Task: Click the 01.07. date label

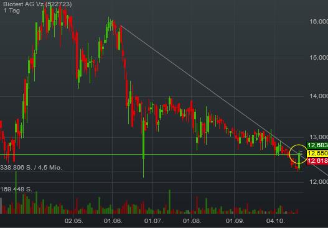Action: tap(153, 221)
